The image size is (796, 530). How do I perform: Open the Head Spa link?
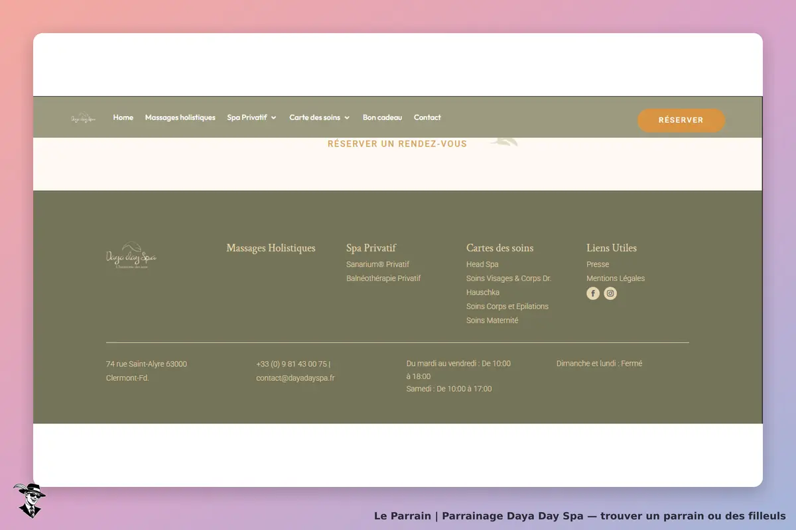[x=482, y=264]
